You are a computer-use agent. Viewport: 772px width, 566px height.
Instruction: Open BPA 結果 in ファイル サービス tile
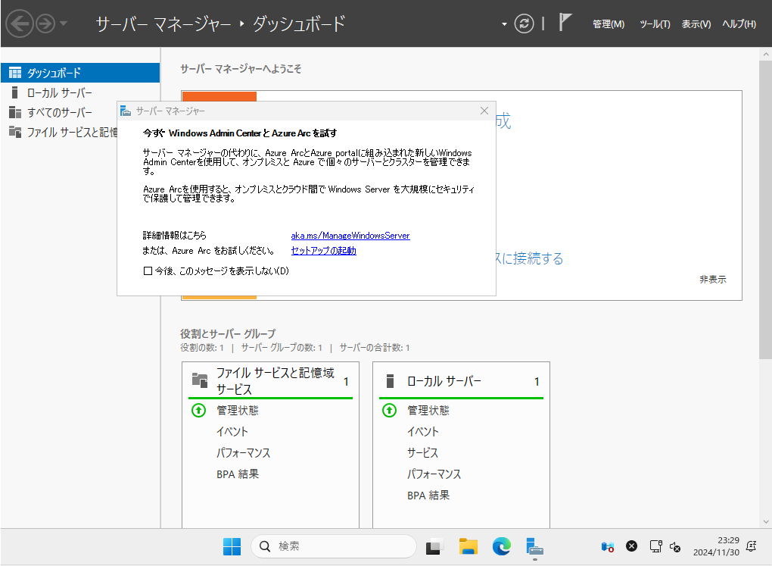(238, 474)
